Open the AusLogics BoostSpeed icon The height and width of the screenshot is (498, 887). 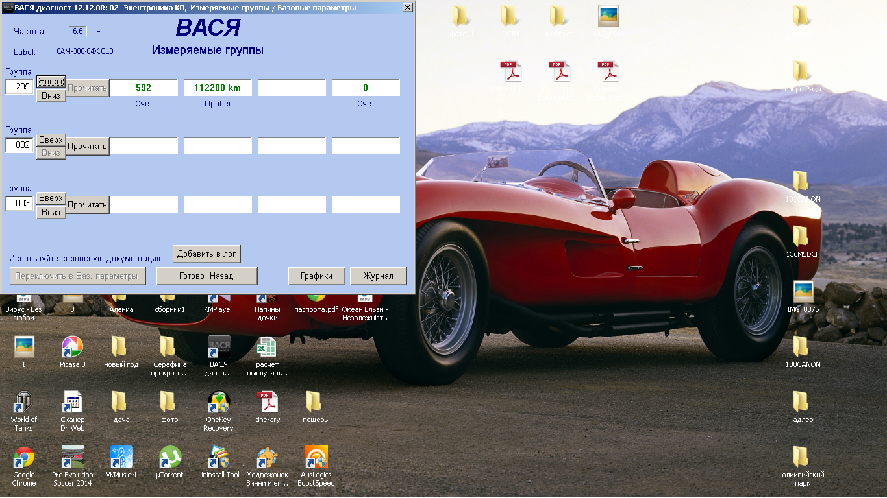pyautogui.click(x=316, y=458)
